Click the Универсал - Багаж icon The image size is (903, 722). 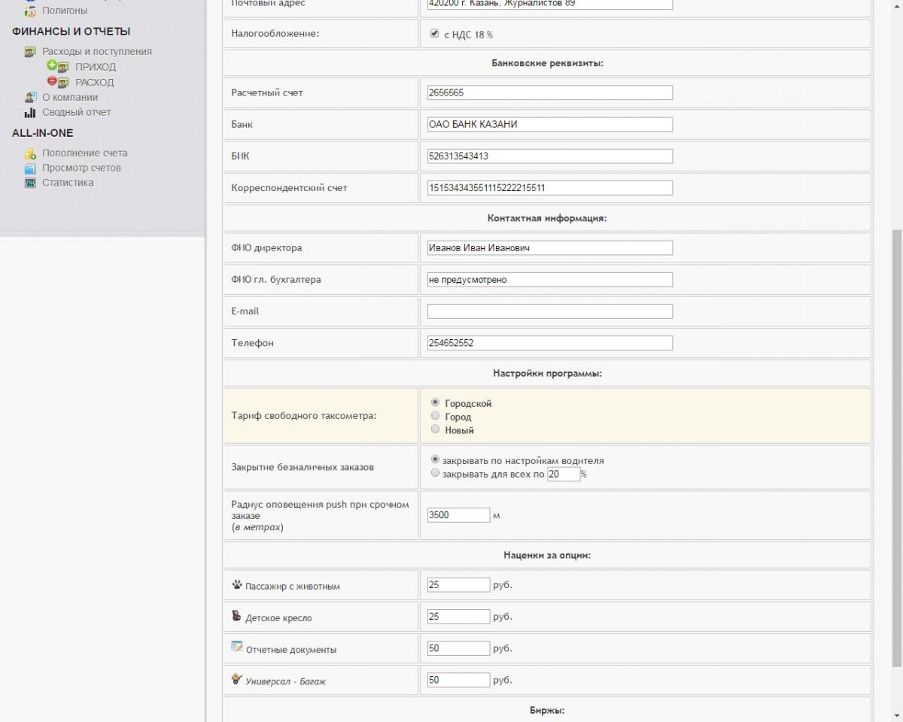(237, 679)
